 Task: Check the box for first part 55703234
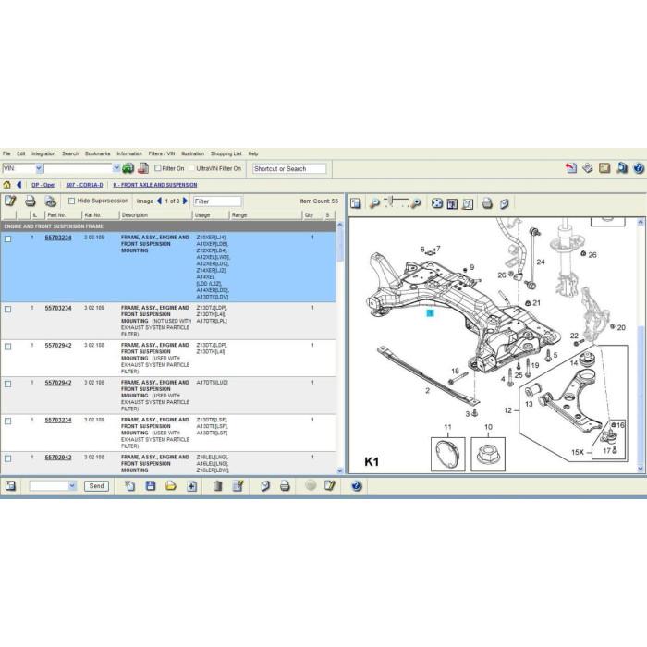click(x=7, y=238)
